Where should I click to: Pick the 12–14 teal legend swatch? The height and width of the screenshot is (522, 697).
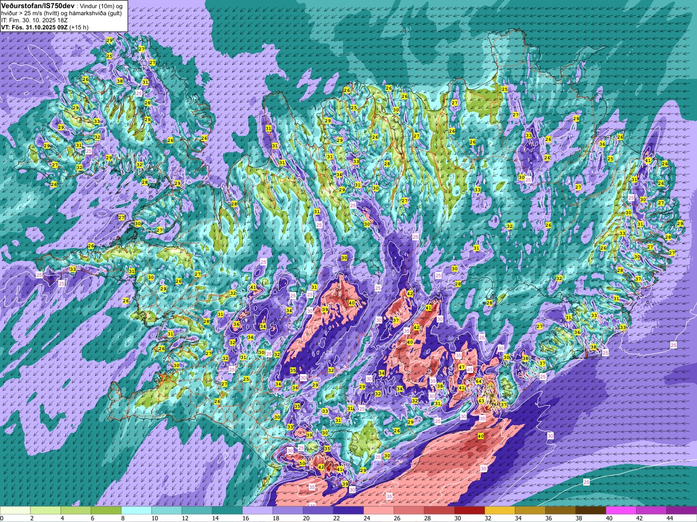tap(197, 511)
